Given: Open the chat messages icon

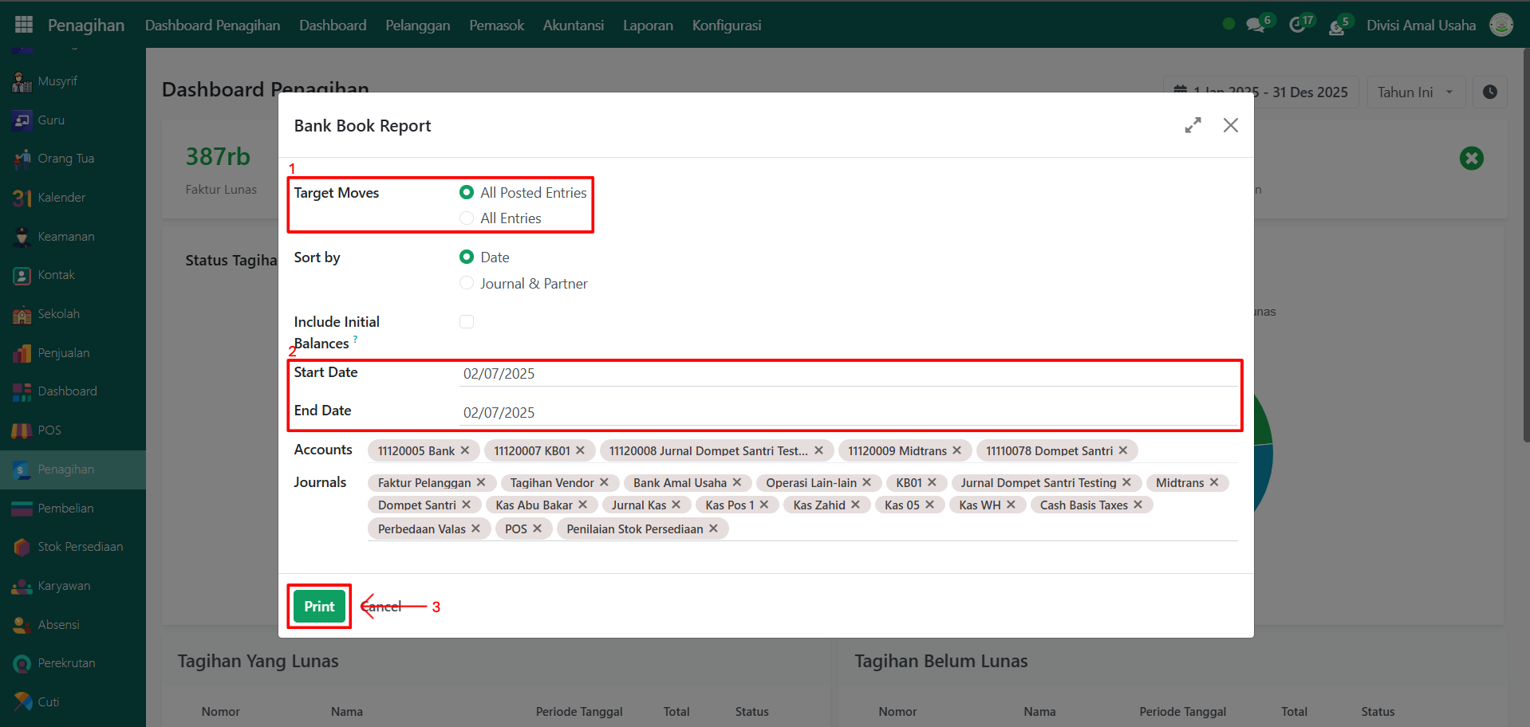Looking at the screenshot, I should tap(1256, 26).
